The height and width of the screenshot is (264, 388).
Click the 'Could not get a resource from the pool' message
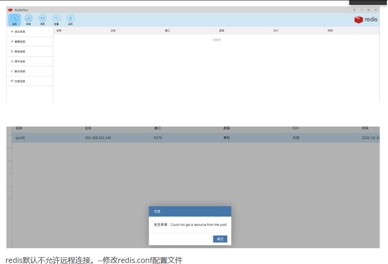(198, 224)
